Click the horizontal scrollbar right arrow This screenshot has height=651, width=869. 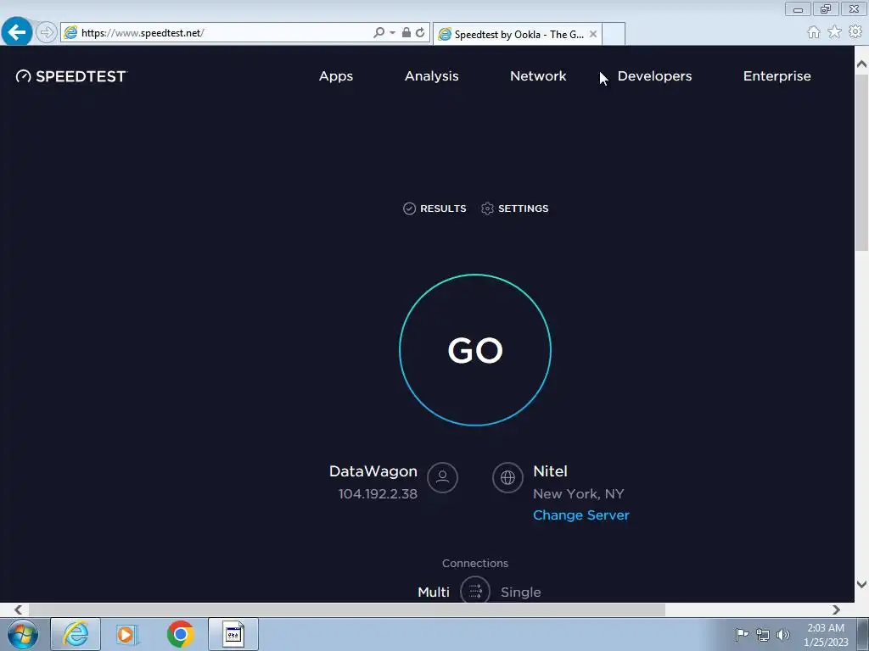pyautogui.click(x=836, y=609)
